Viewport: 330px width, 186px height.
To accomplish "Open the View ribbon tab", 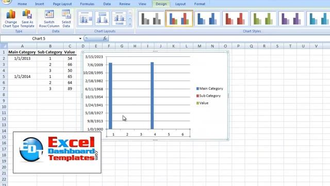I will 142,4.
